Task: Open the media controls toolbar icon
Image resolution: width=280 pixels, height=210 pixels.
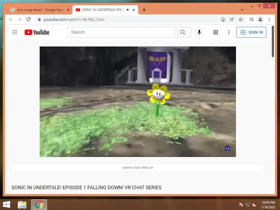Action: (x=252, y=19)
